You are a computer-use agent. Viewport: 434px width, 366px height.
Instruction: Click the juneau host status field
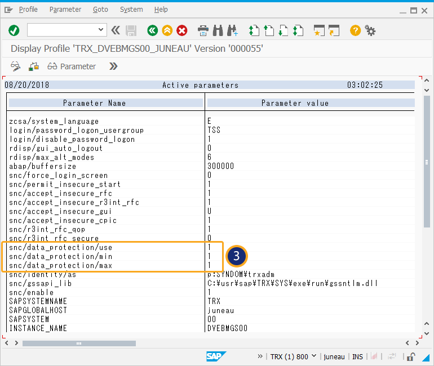coord(334,356)
